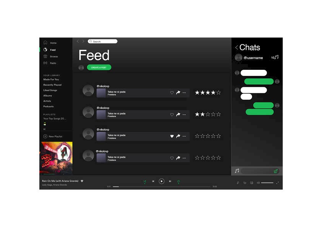
Task: Open more options dots on second post
Action: 184,114
